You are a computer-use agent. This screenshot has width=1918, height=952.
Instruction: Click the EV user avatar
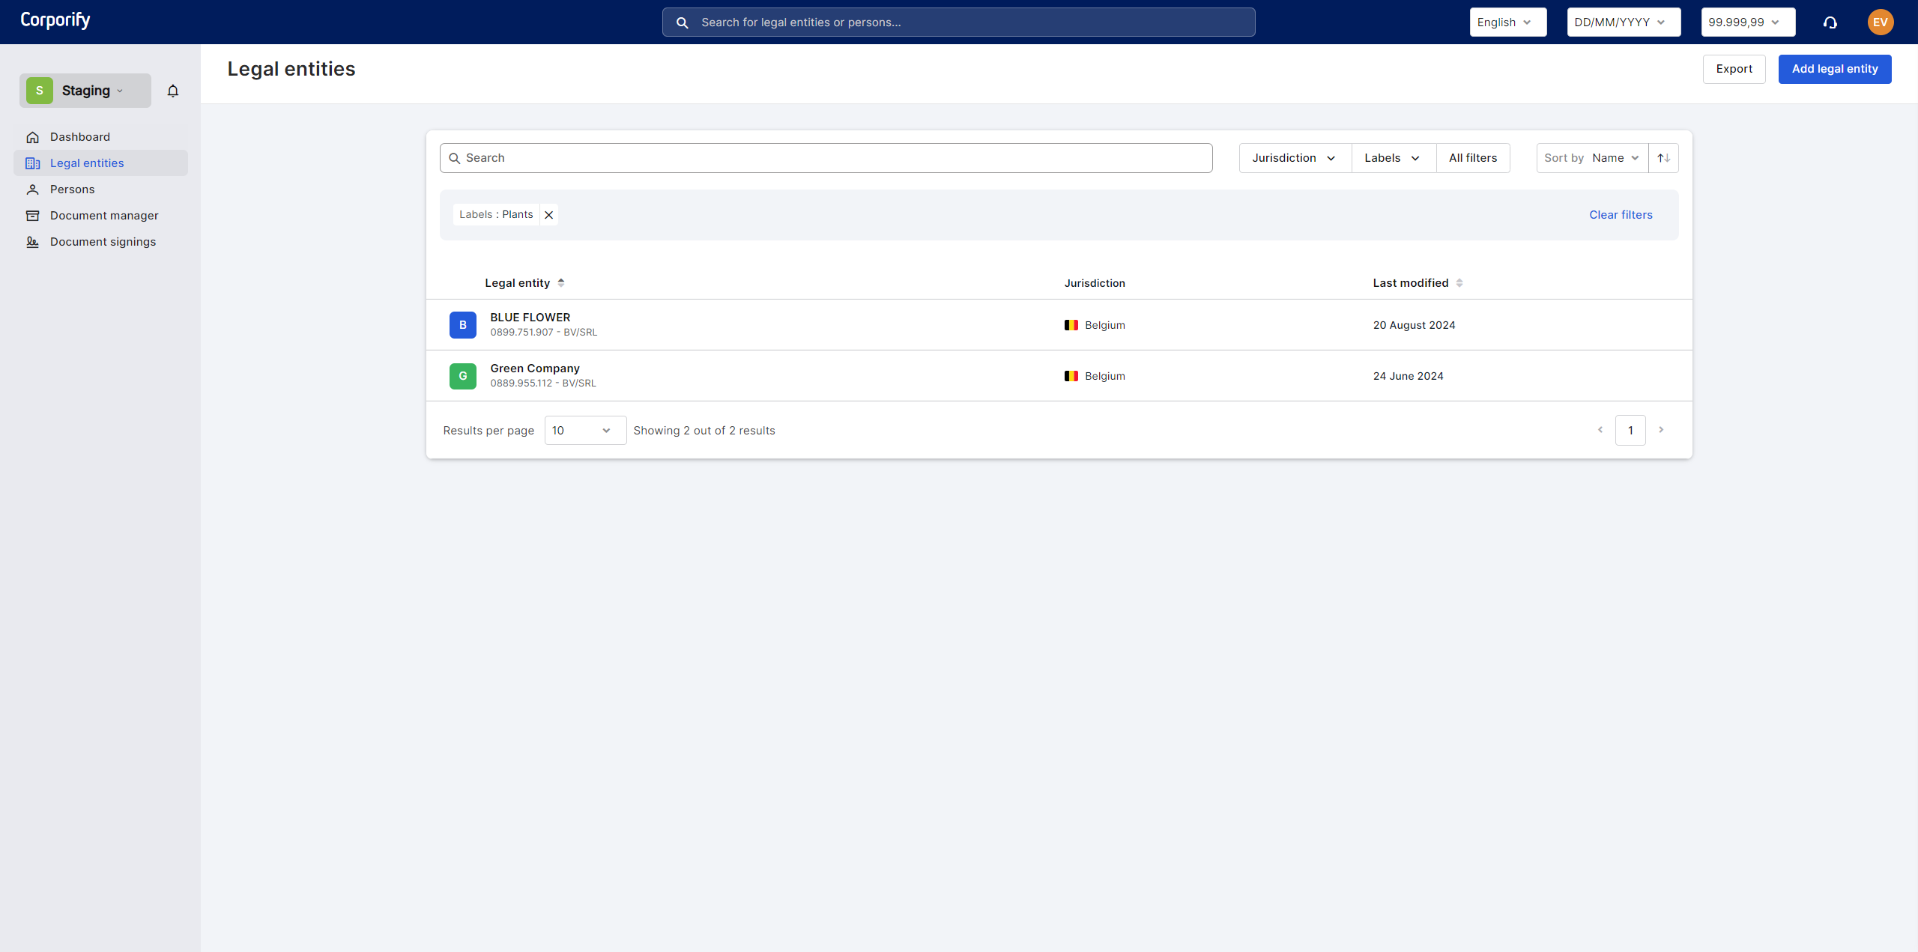coord(1880,22)
